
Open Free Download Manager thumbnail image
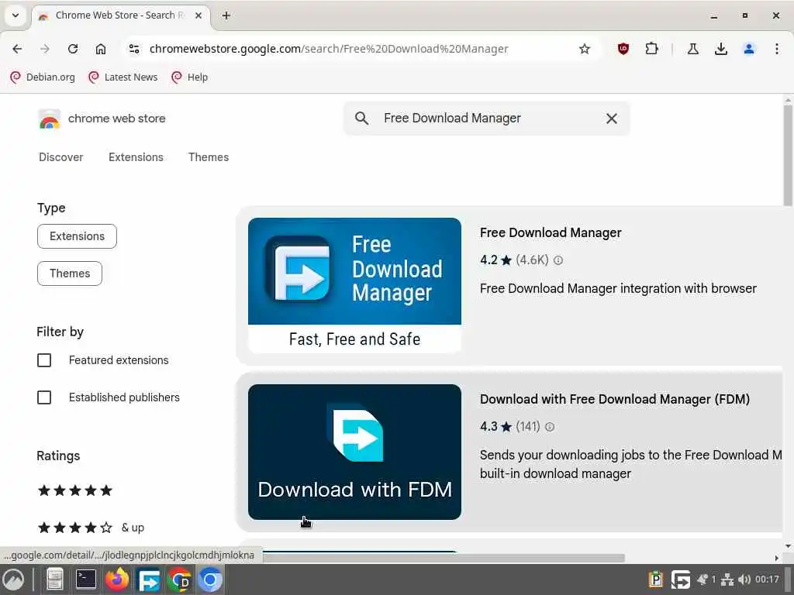point(354,285)
